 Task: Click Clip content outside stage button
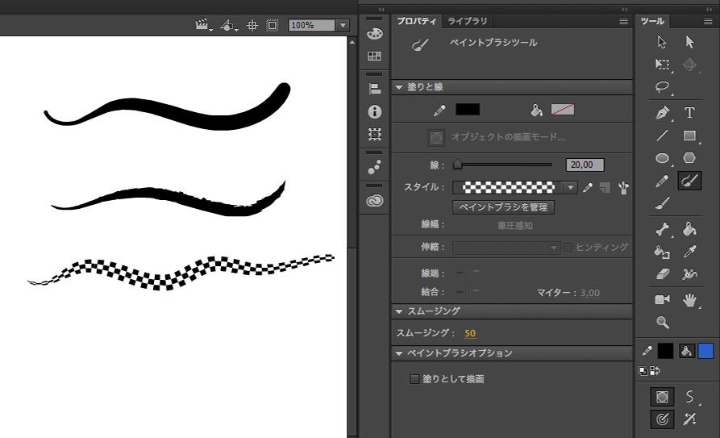pos(273,25)
